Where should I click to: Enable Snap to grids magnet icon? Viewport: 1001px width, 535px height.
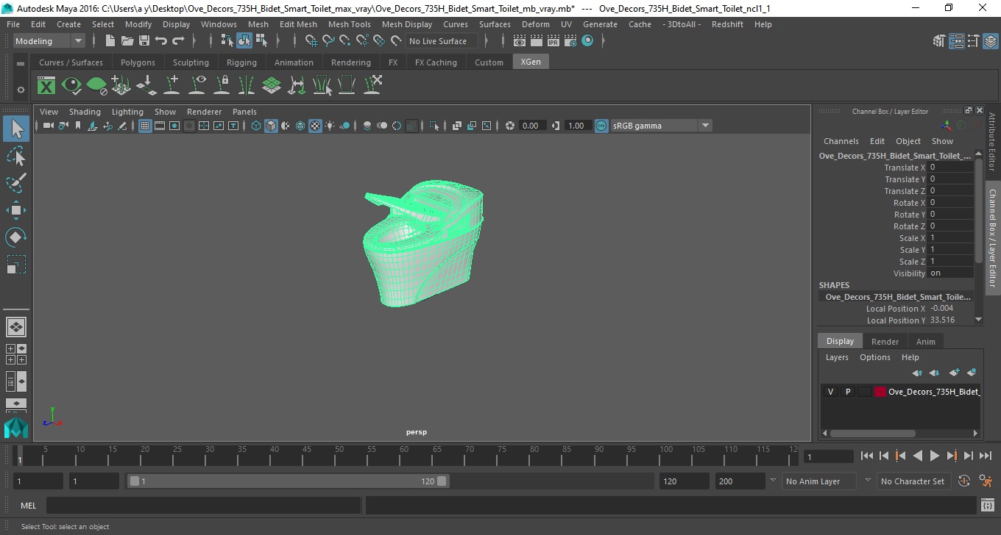coord(311,41)
